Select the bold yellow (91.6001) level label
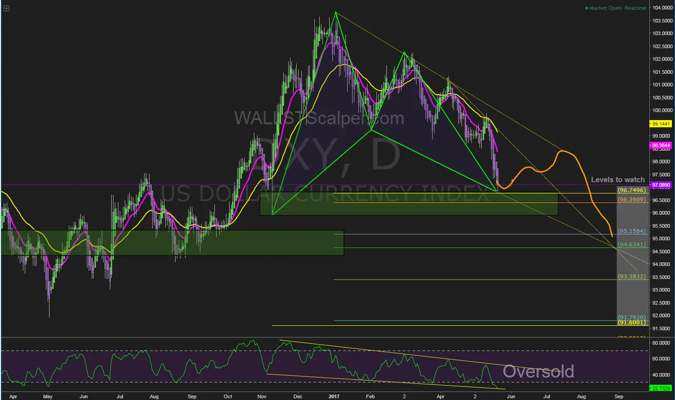Screen dimensions: 675x400 632,323
